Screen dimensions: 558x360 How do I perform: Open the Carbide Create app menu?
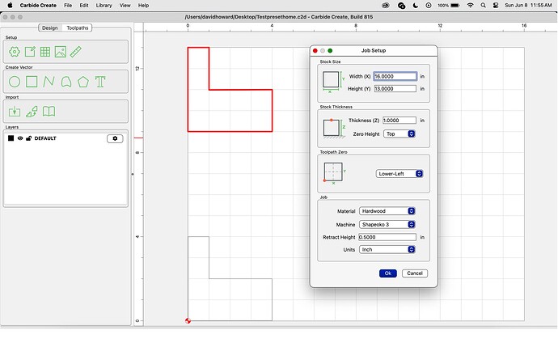(38, 6)
